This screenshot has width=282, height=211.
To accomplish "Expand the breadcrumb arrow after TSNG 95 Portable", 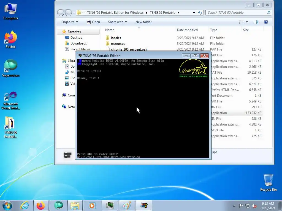I will [x=178, y=13].
